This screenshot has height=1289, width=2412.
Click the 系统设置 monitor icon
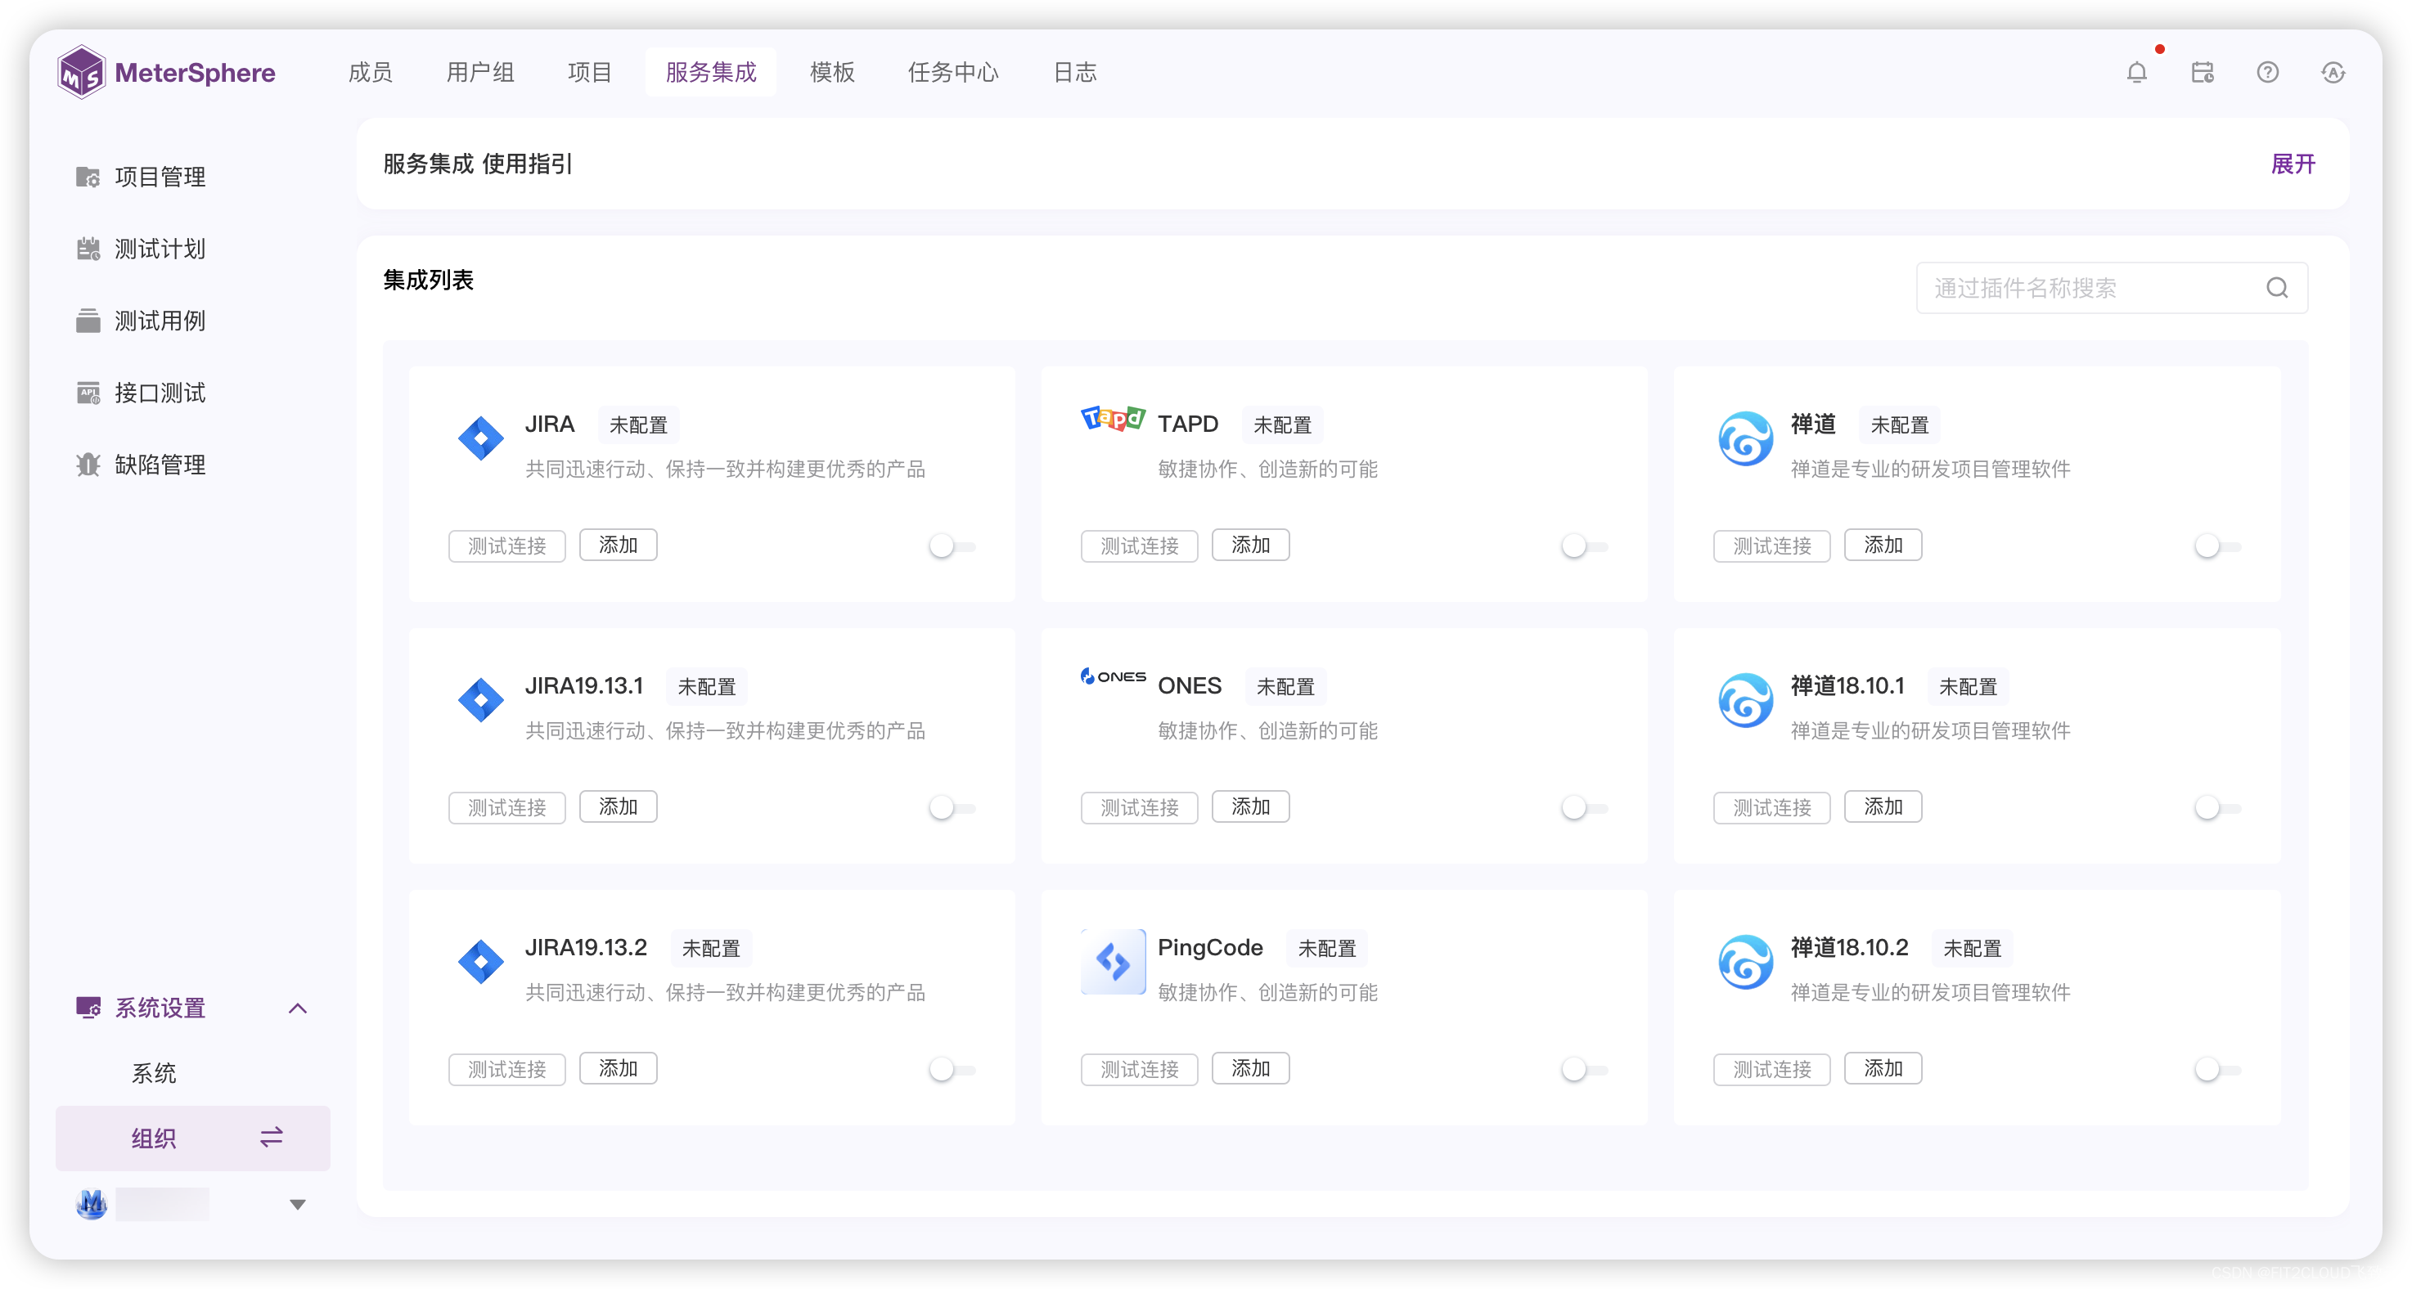pos(88,1008)
